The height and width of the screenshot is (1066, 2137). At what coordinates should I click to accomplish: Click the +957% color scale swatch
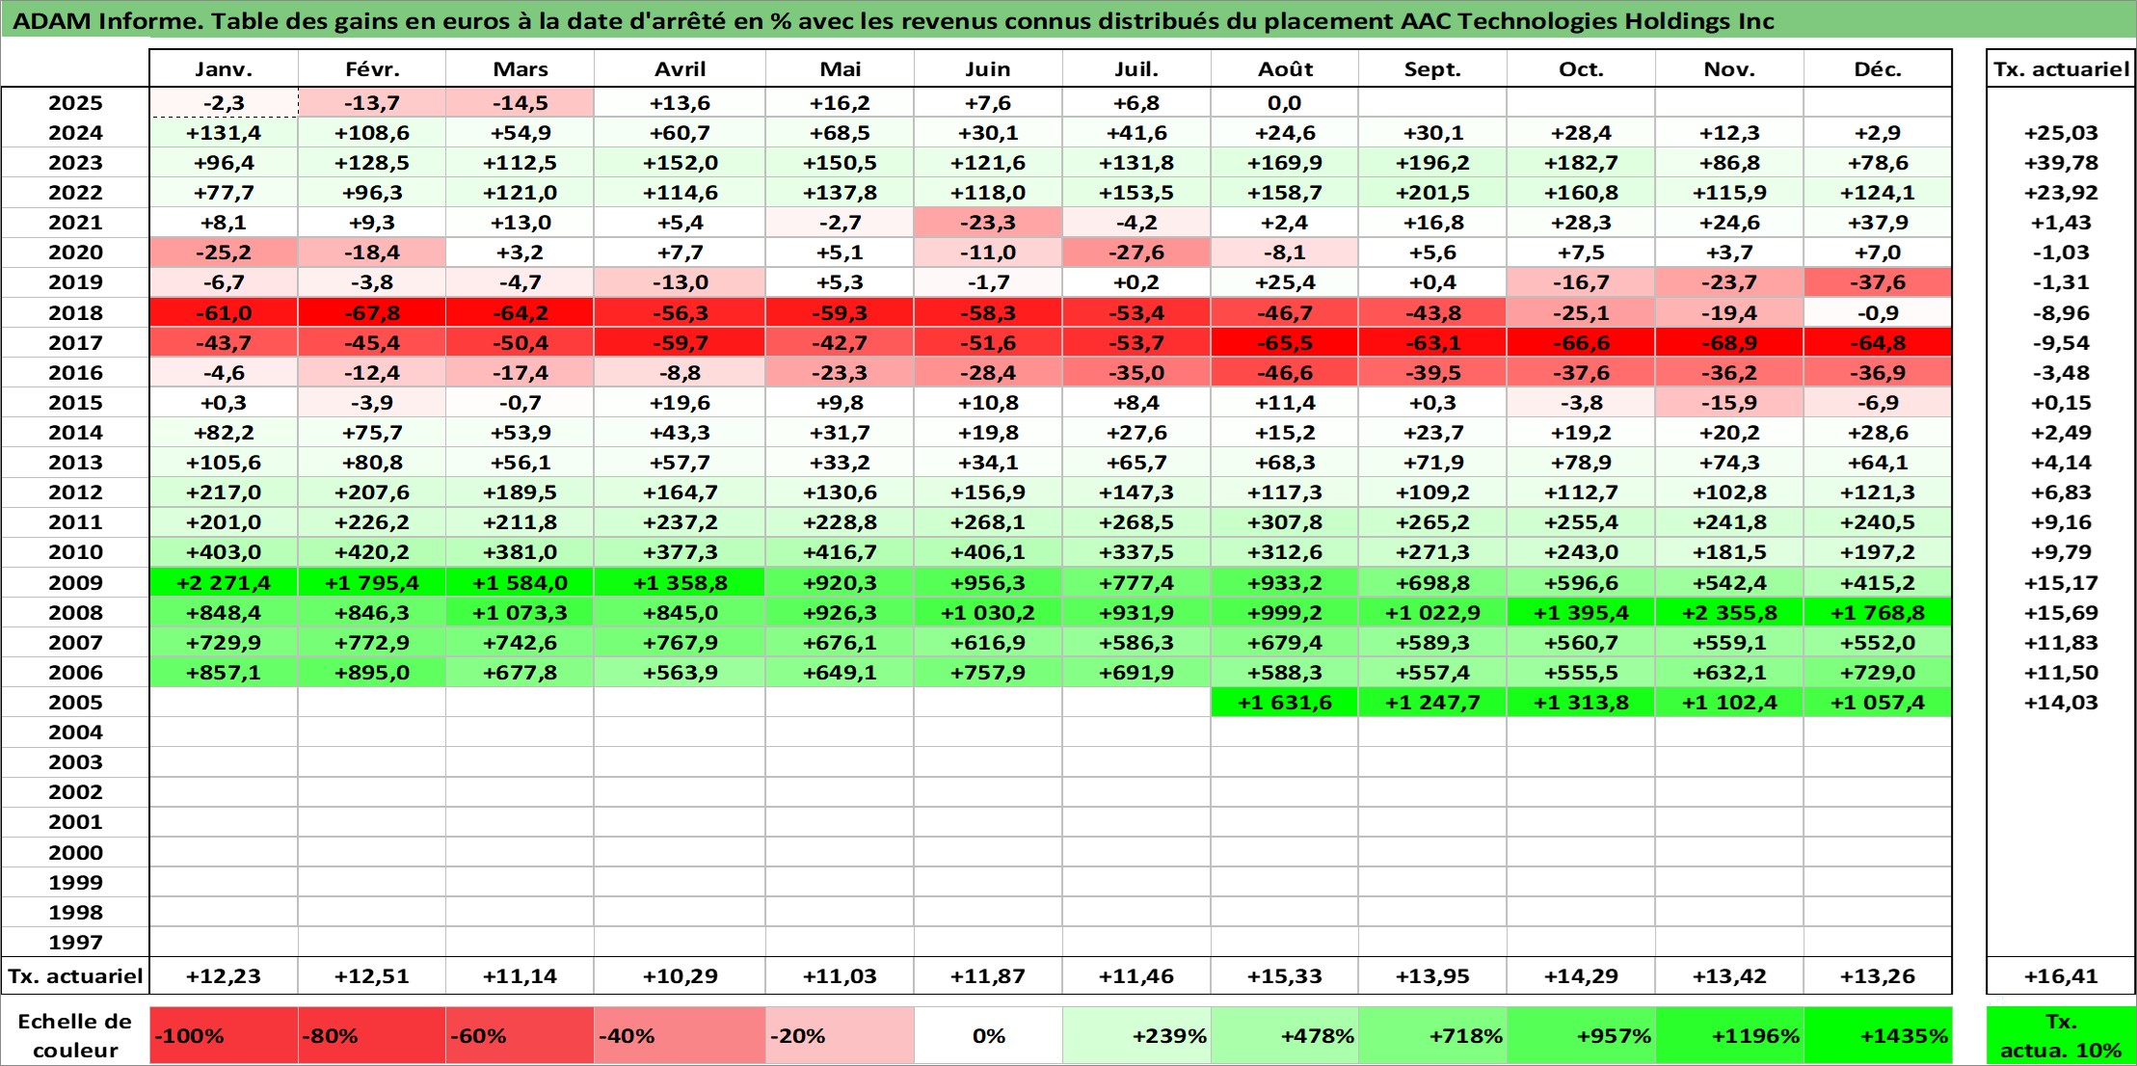coord(1581,1036)
